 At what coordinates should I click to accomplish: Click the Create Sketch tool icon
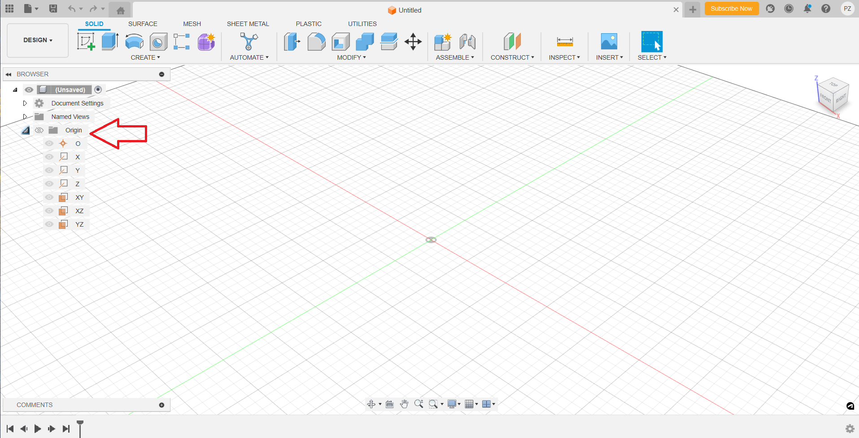coord(86,42)
